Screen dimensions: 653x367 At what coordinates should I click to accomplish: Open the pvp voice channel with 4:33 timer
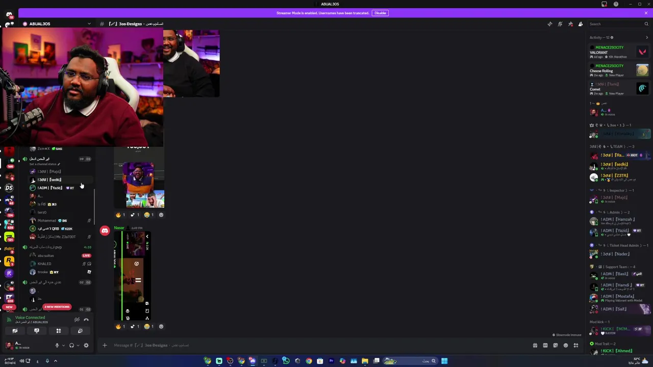[x=56, y=247]
